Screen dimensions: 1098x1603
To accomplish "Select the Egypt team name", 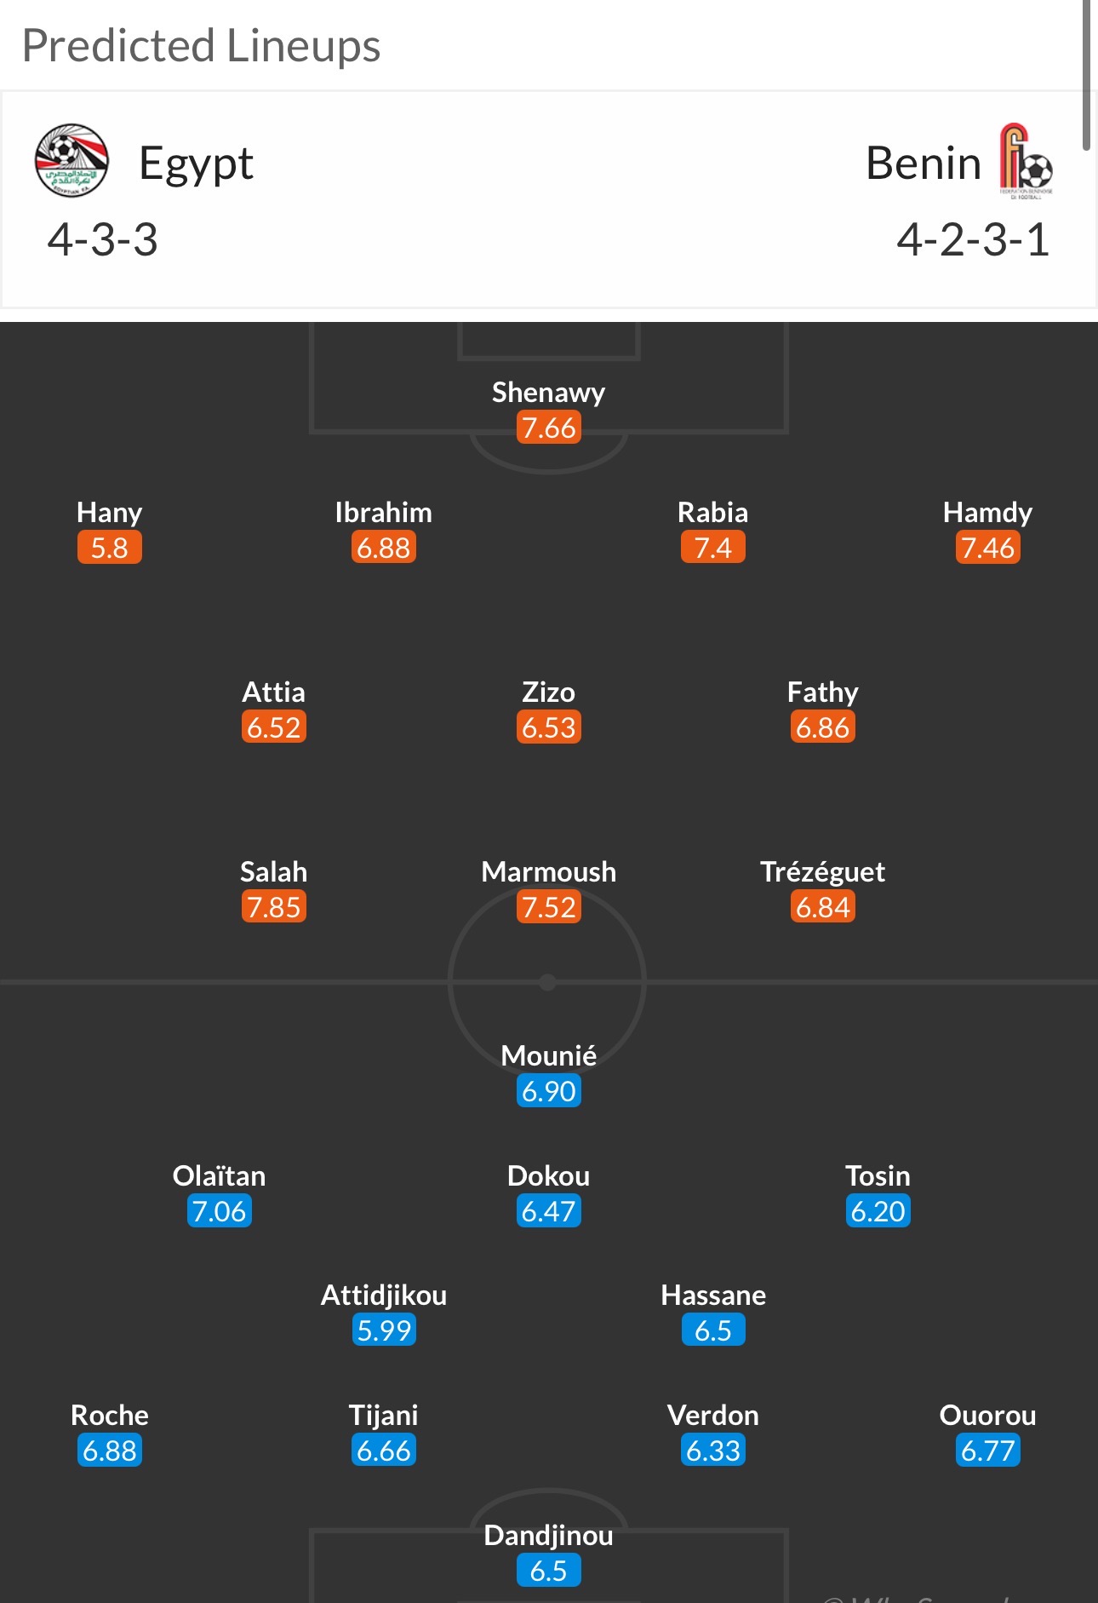I will 196,164.
